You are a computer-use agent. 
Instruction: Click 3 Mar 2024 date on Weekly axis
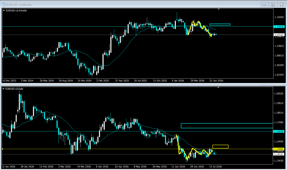pos(27,81)
